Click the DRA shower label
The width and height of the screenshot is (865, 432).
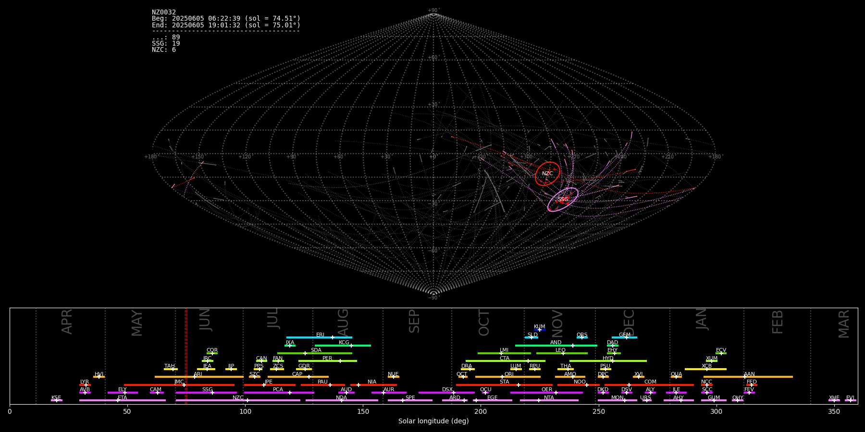[x=467, y=366]
